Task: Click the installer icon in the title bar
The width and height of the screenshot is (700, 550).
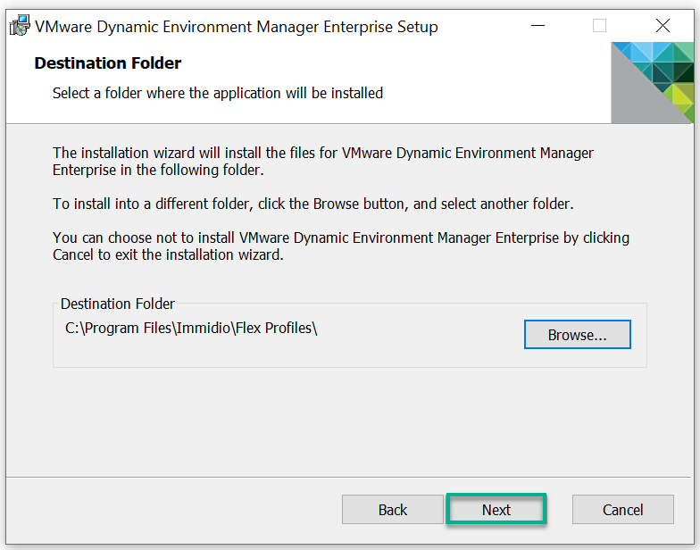Action: pyautogui.click(x=19, y=26)
